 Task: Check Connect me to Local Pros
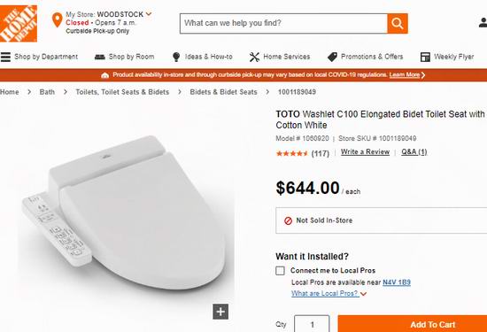tap(280, 271)
